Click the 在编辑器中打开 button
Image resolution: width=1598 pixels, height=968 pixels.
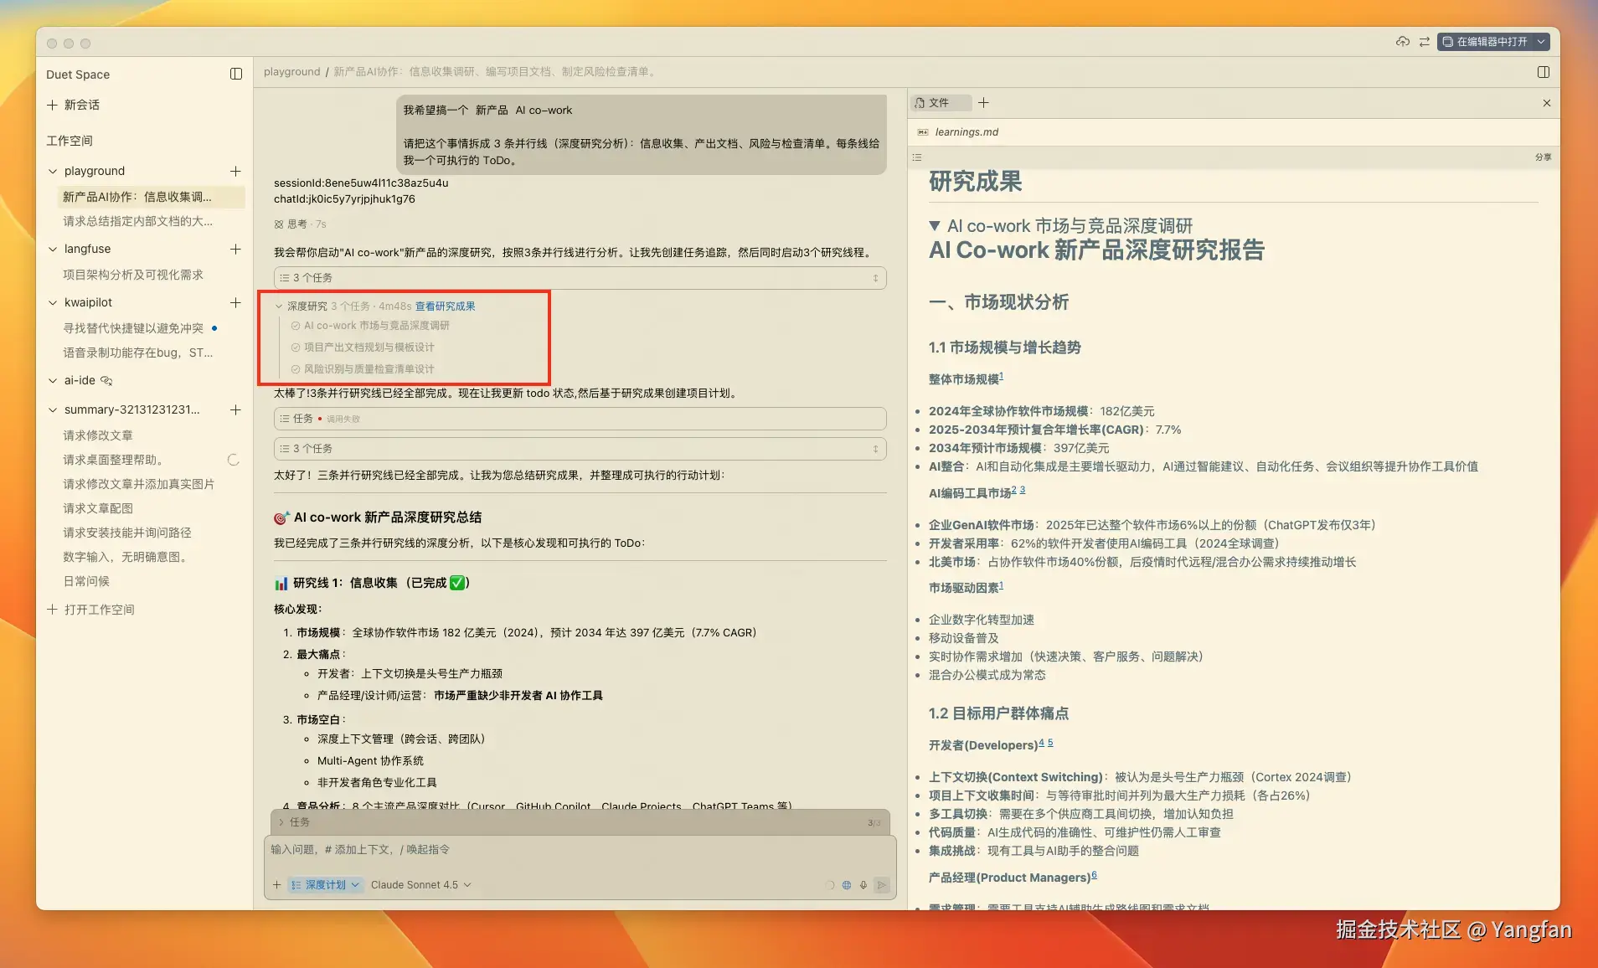(1491, 42)
